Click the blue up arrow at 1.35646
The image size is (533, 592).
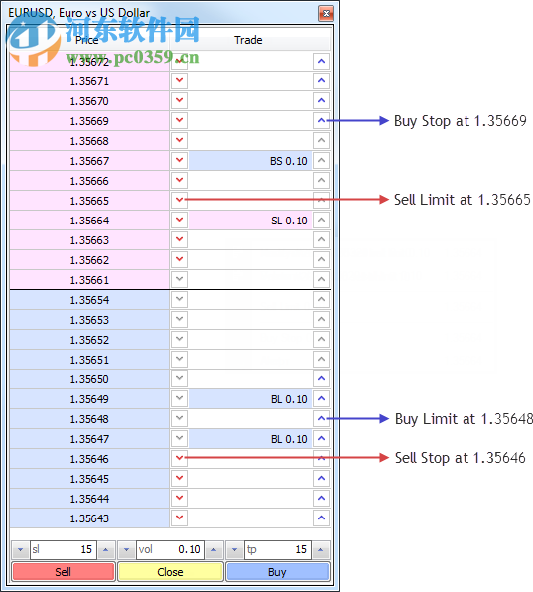click(x=321, y=458)
